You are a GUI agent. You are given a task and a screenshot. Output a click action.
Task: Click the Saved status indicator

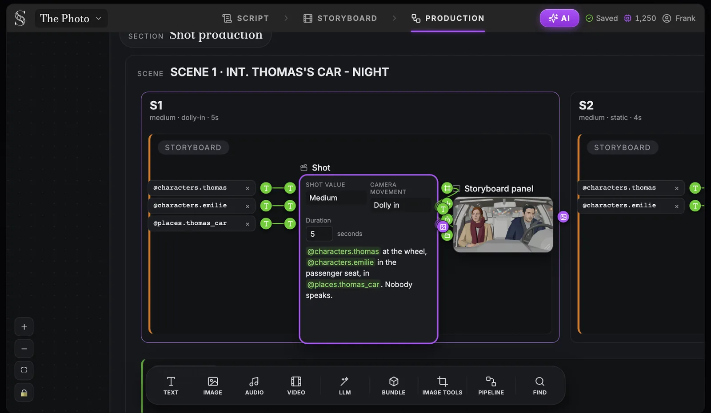(x=602, y=18)
